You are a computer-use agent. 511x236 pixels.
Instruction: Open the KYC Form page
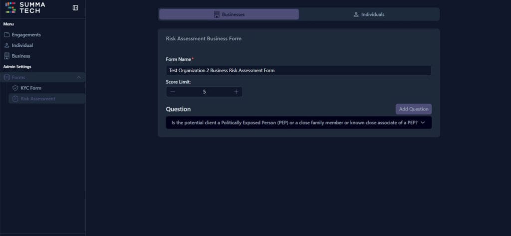[31, 88]
